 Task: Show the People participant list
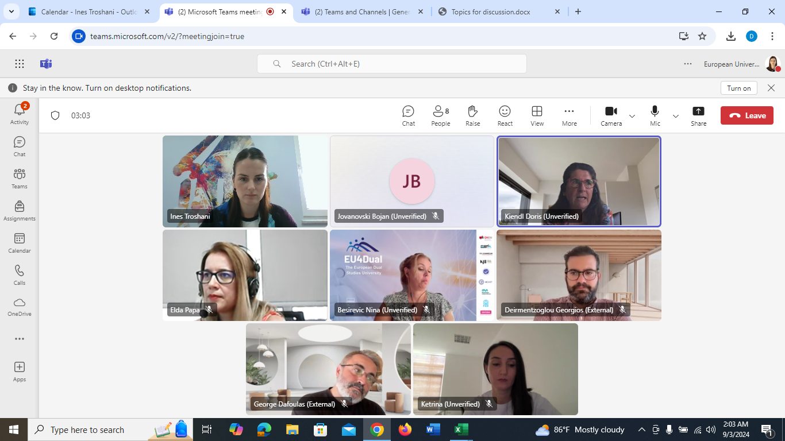click(x=440, y=115)
